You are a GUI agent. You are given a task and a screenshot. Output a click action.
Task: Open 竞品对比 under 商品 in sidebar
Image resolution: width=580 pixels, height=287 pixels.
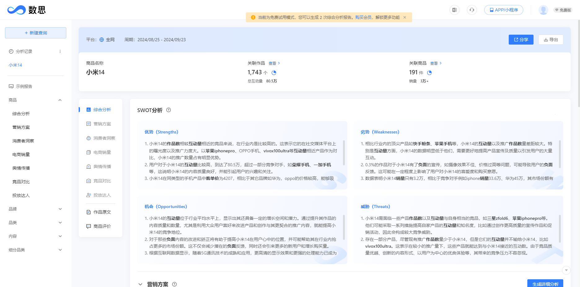(21, 182)
